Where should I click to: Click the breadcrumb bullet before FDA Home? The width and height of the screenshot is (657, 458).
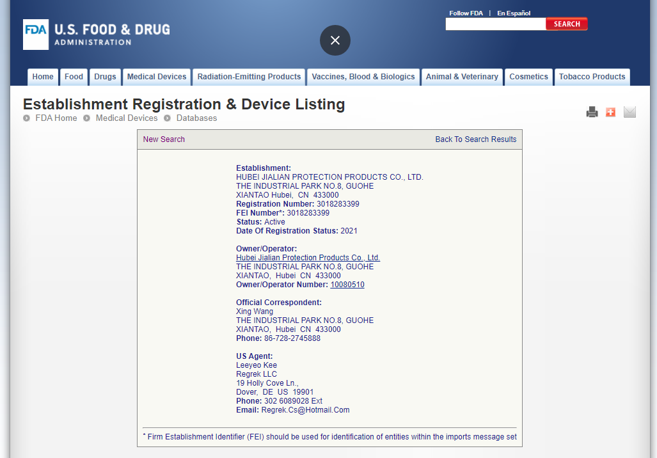tap(27, 118)
